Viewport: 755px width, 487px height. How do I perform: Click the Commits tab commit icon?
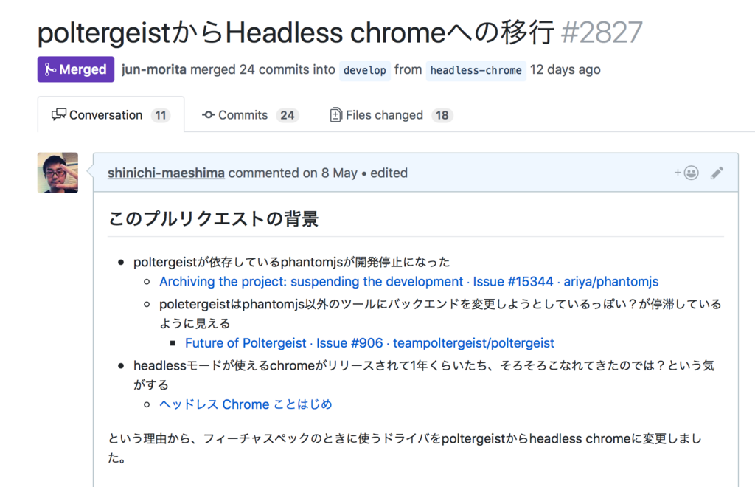click(209, 115)
